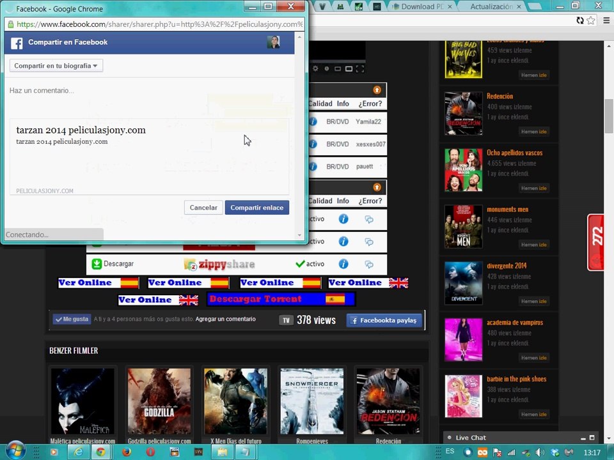Viewport: 614px width, 460px height.
Task: Click Hemen izle under divergente 2014
Action: click(x=533, y=301)
